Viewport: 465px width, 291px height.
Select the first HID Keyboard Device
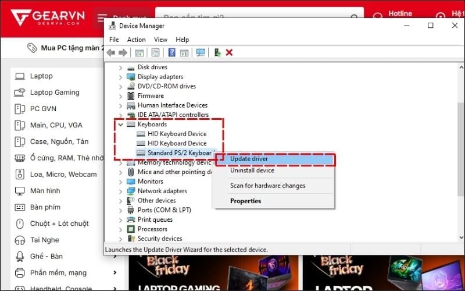click(x=177, y=134)
